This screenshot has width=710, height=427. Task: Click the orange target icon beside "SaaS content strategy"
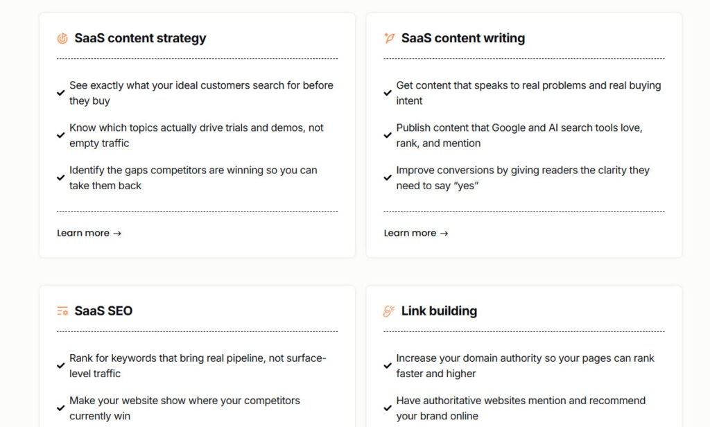point(62,38)
